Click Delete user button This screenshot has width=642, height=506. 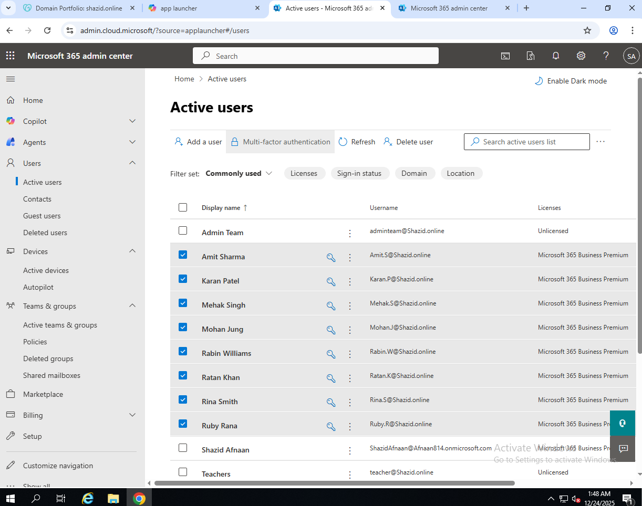(408, 142)
